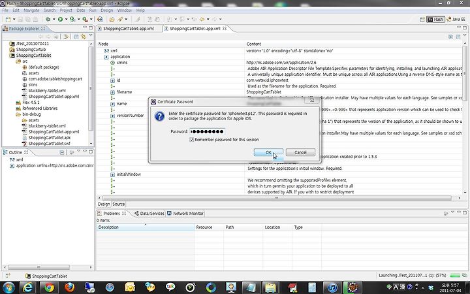Viewport: 470px width, 294px height.
Task: Select com.adobe.tabletshoppingcart package
Action: pos(55,79)
